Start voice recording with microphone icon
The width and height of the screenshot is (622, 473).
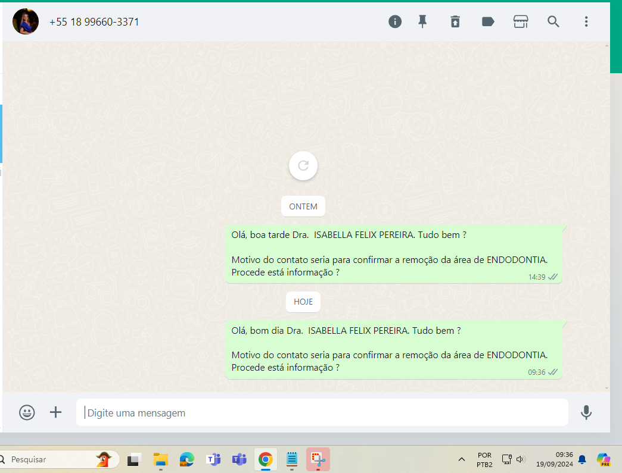586,412
